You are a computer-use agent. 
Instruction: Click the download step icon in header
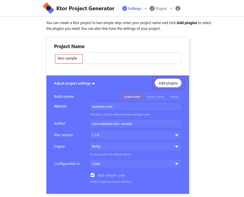coord(178,8)
